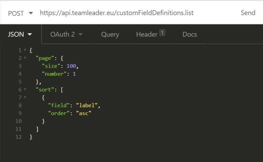Screen dimensions: 263x162
Task: Open the POST method dropdown
Action: [x=21, y=13]
